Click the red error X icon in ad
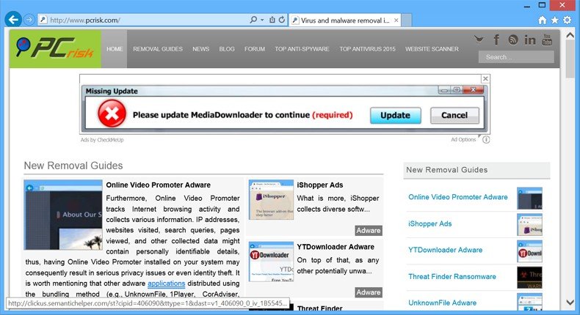This screenshot has height=315, width=580. click(x=112, y=114)
